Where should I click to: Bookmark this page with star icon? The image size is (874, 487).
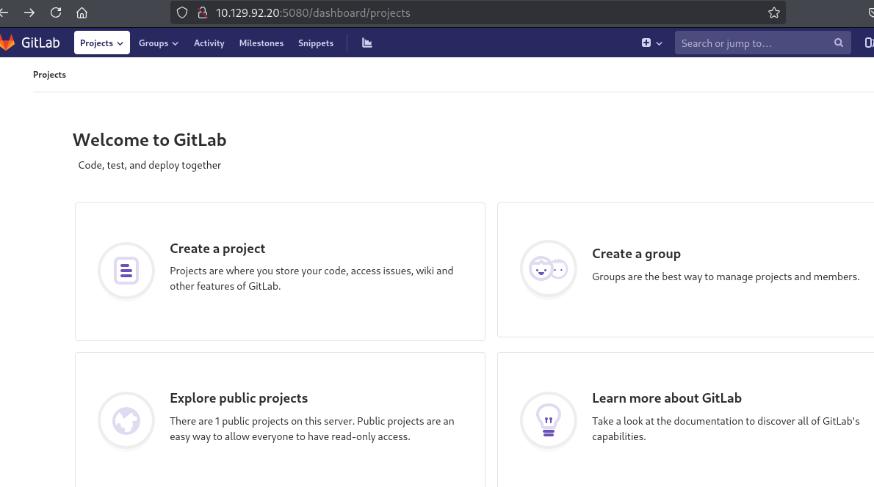click(773, 12)
